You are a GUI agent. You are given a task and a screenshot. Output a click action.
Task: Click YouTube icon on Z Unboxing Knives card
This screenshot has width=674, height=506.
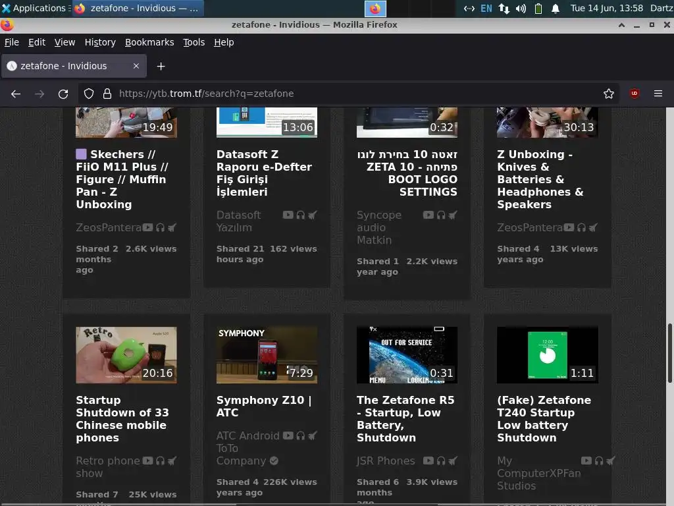[569, 227]
